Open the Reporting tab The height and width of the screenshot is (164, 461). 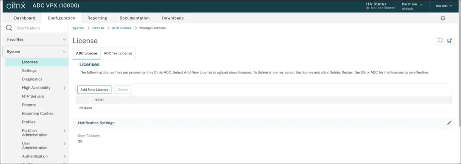(97, 18)
